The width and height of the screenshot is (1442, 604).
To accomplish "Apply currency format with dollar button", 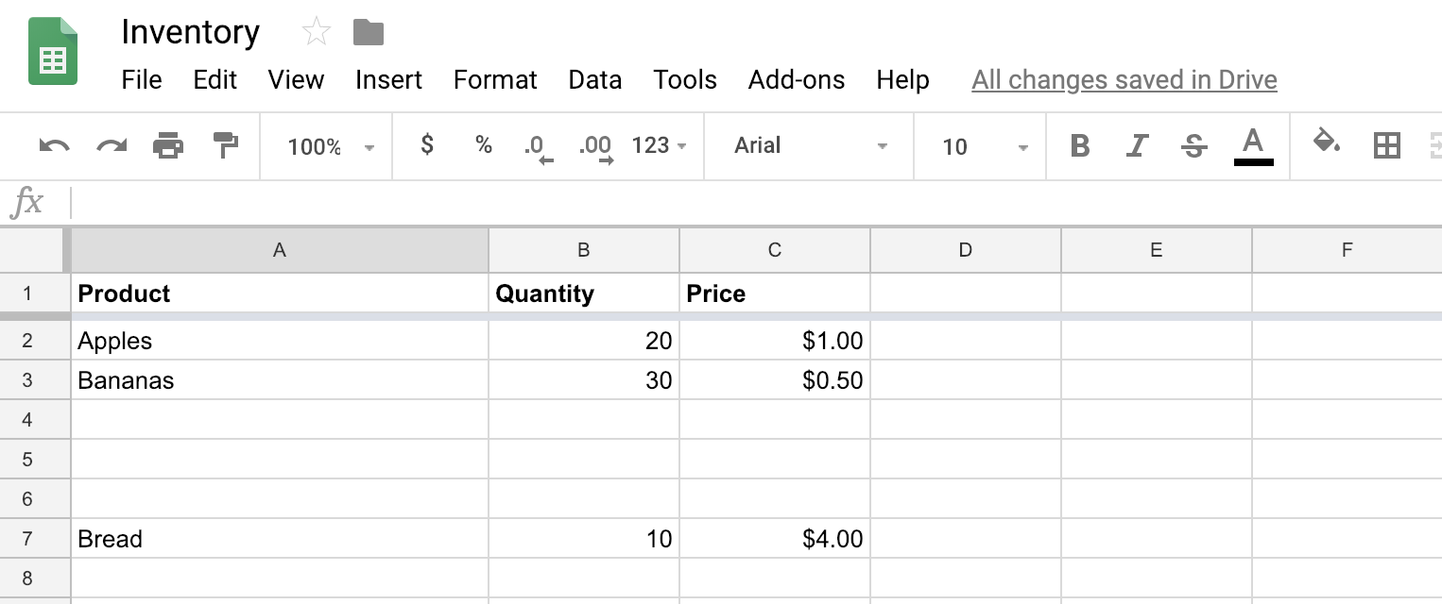I will pos(427,145).
